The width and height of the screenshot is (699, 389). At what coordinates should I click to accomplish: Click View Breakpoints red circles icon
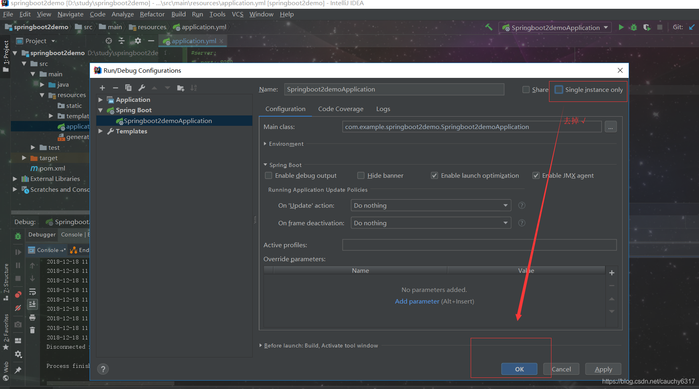tap(18, 295)
